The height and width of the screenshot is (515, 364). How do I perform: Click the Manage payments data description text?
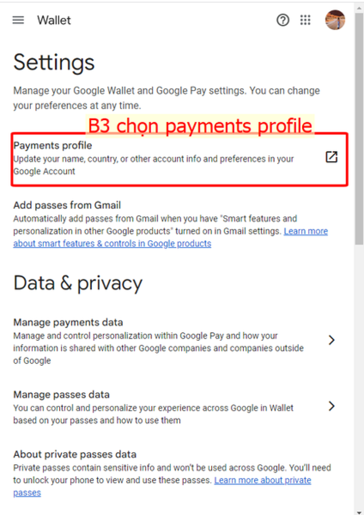[x=158, y=348]
